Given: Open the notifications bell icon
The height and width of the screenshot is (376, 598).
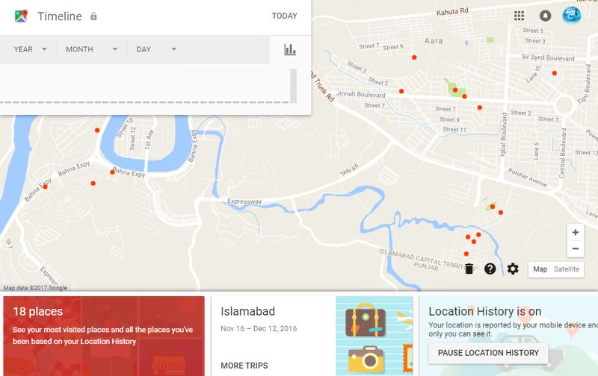Looking at the screenshot, I should click(x=546, y=16).
